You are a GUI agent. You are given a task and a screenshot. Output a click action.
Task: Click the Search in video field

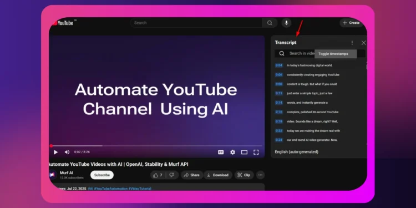(x=320, y=53)
